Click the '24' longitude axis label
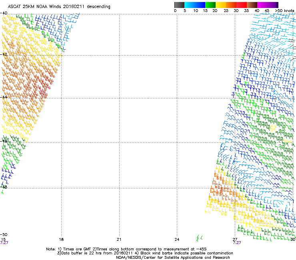The image size is (296, 260). pos(177,240)
